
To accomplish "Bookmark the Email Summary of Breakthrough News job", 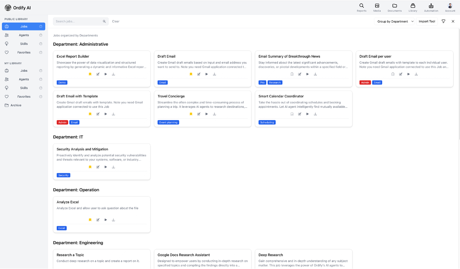I will (x=292, y=74).
